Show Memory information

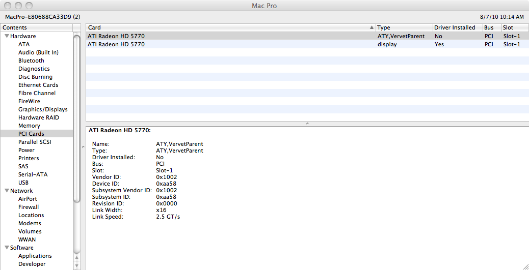pos(30,126)
